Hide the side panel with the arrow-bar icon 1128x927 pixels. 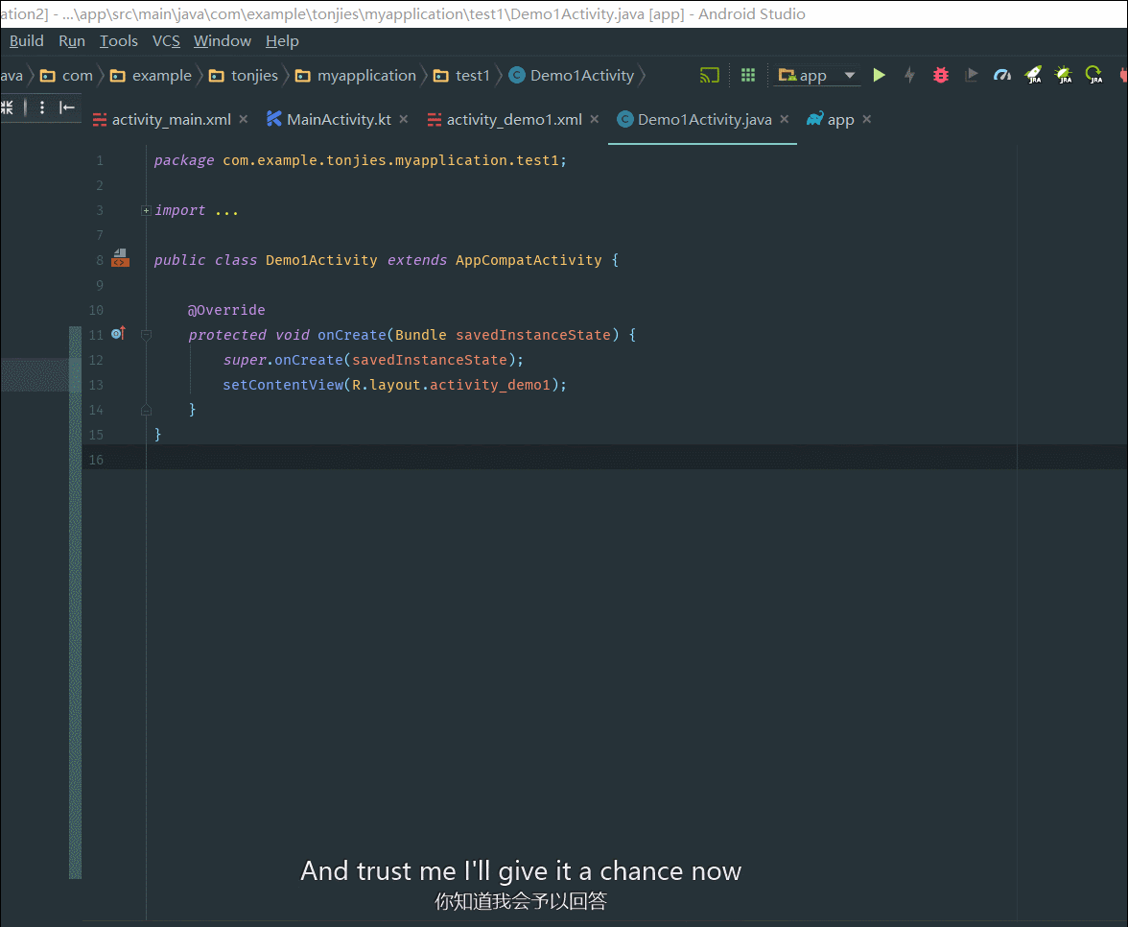[67, 107]
